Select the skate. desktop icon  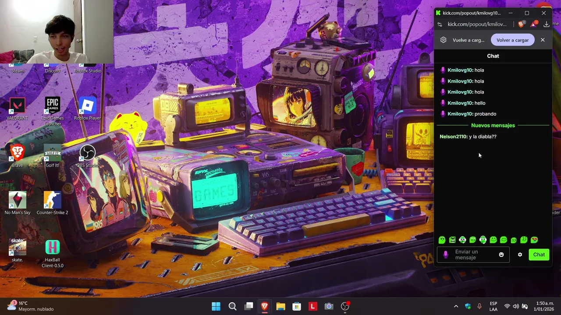[17, 251]
